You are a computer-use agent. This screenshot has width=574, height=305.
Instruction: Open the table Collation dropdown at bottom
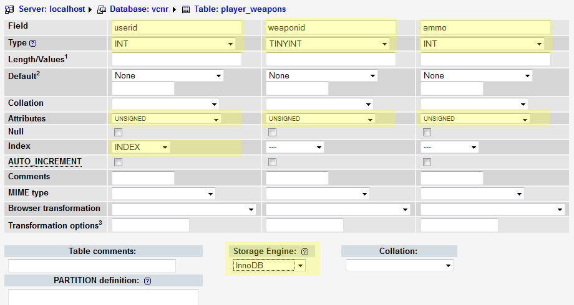pos(399,265)
